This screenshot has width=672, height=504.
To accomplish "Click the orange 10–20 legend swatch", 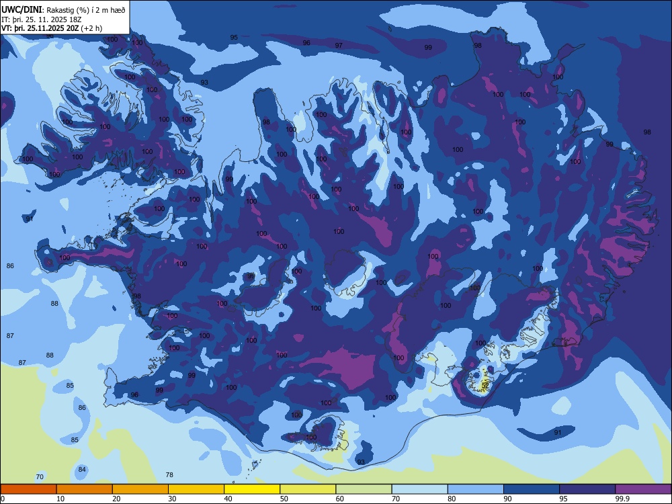I will coord(85,489).
